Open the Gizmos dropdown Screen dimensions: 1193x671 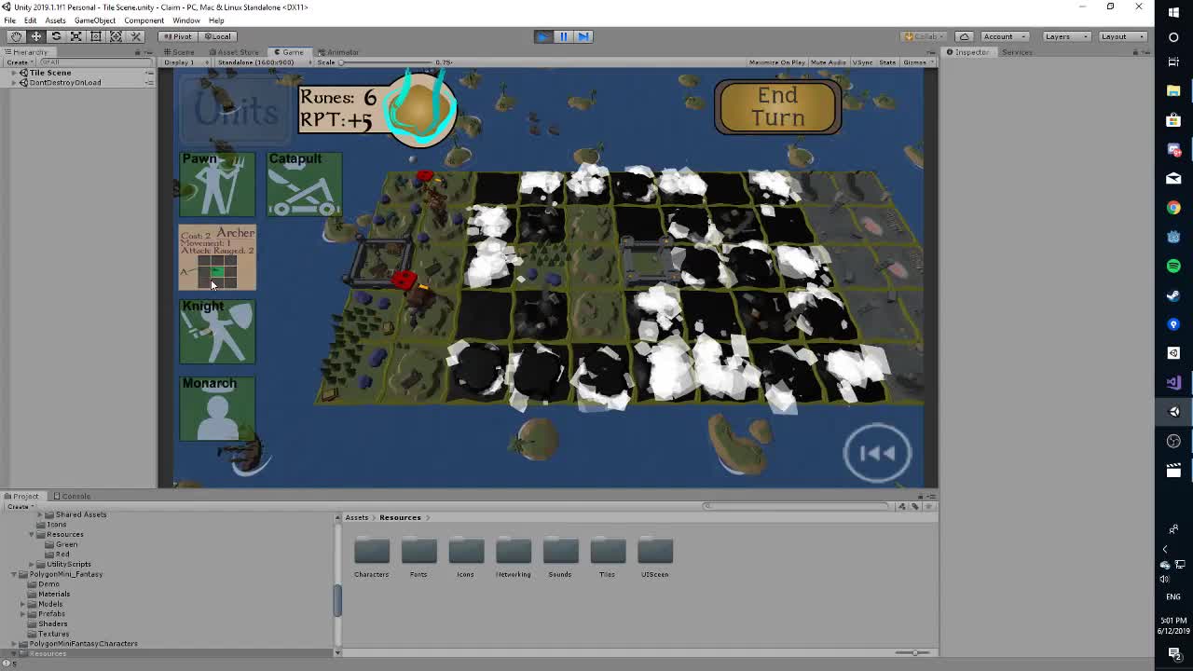coord(917,62)
